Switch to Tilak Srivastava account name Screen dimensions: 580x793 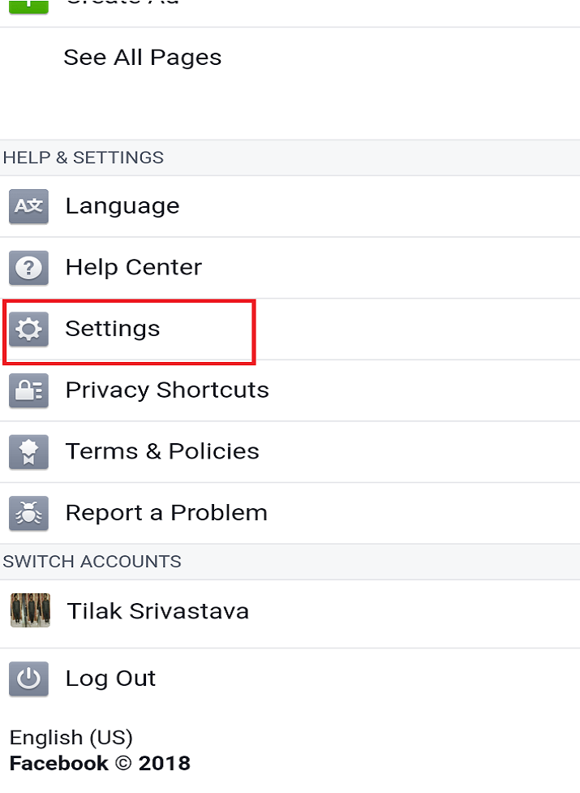click(157, 611)
